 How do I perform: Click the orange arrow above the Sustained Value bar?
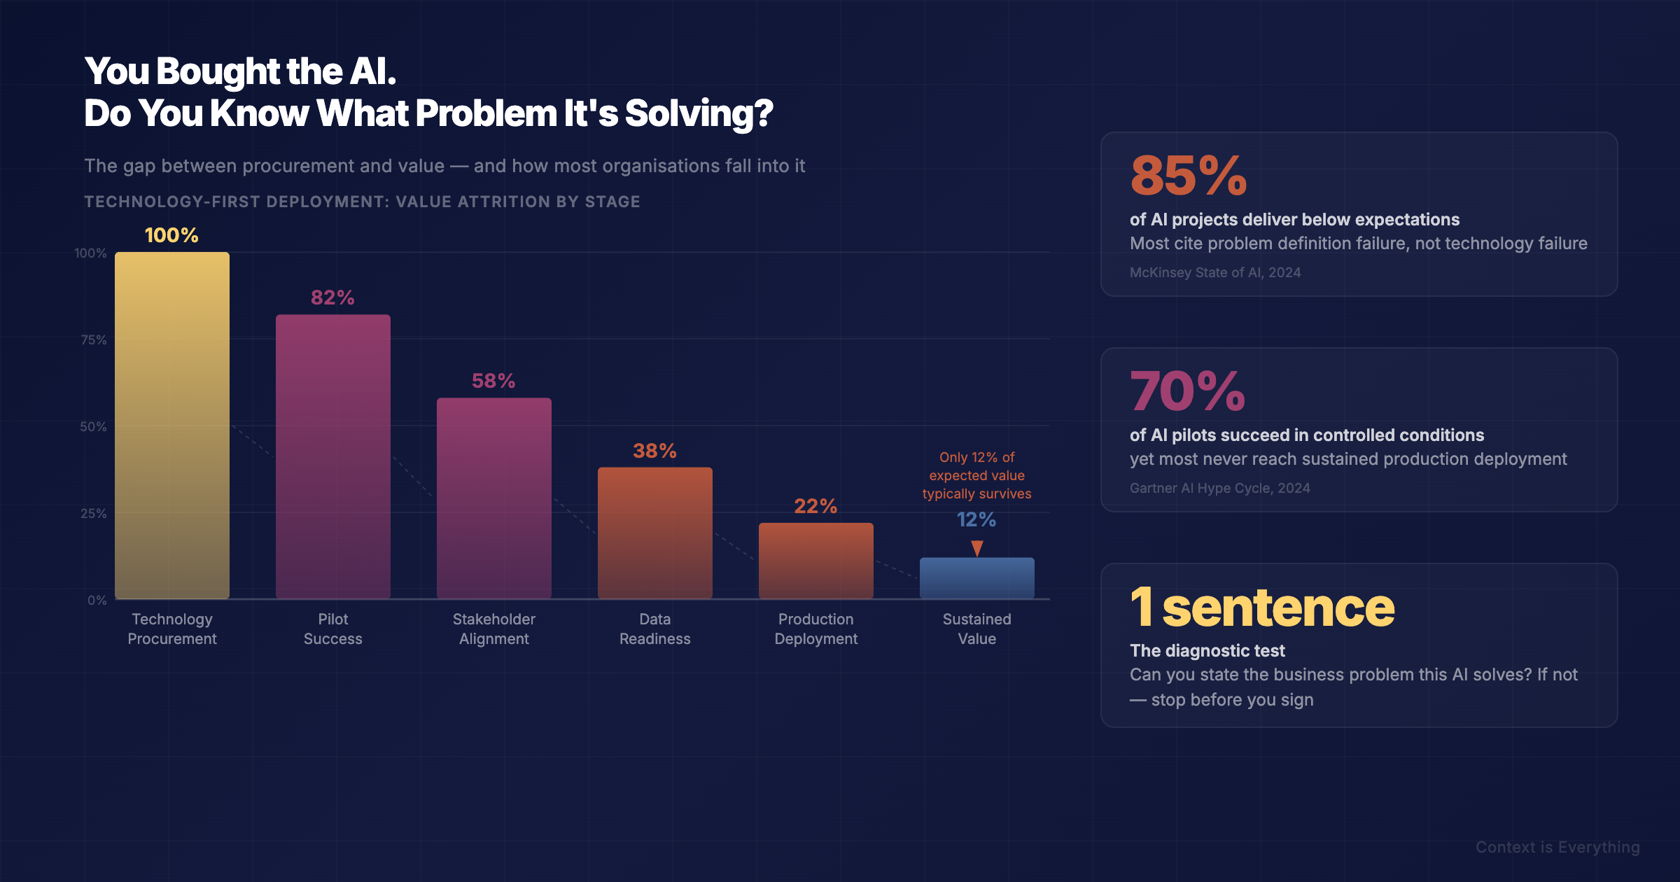(977, 547)
